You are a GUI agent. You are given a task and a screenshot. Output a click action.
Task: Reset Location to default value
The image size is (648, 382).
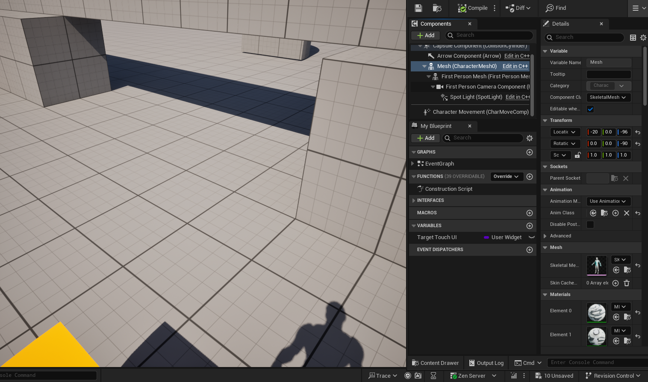point(638,132)
